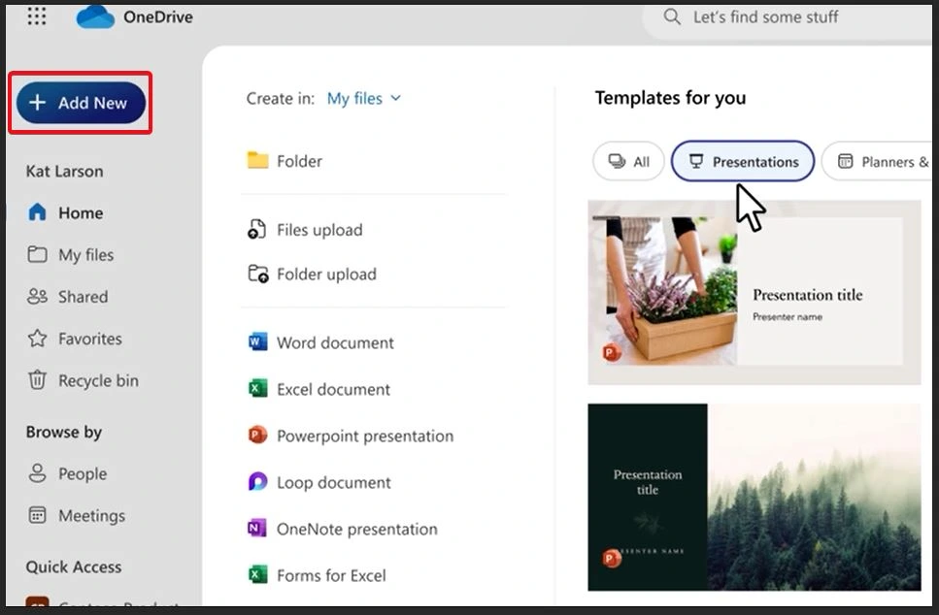The image size is (939, 615).
Task: Click the My files folder icon
Action: (37, 254)
